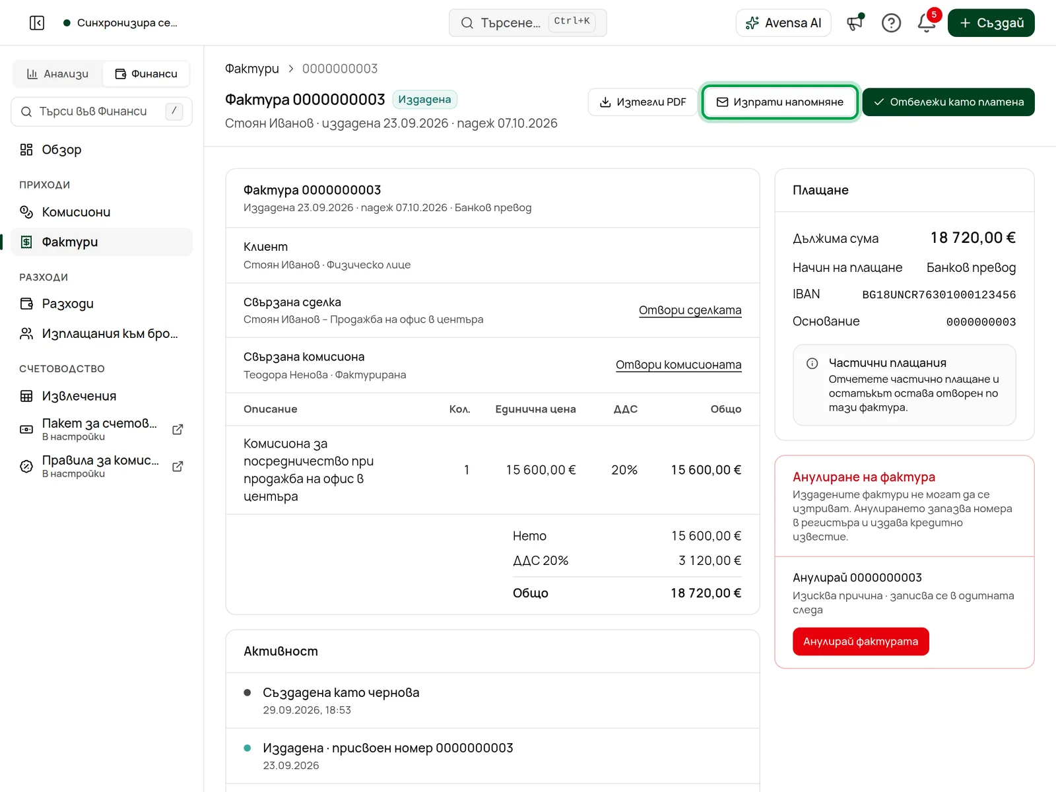Open the announcements megaphone icon
Viewport: 1056px width, 792px height.
(855, 23)
